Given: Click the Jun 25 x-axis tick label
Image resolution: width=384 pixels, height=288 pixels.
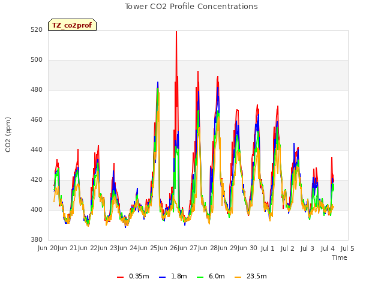Looking at the screenshot, I should tap(148, 248).
